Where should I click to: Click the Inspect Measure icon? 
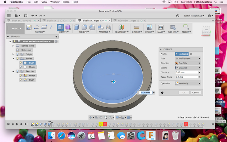137,27
